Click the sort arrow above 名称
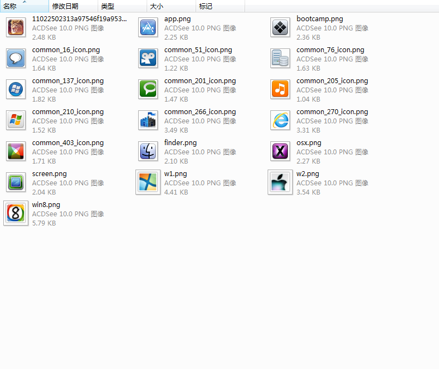The width and height of the screenshot is (439, 369). [24, 2]
